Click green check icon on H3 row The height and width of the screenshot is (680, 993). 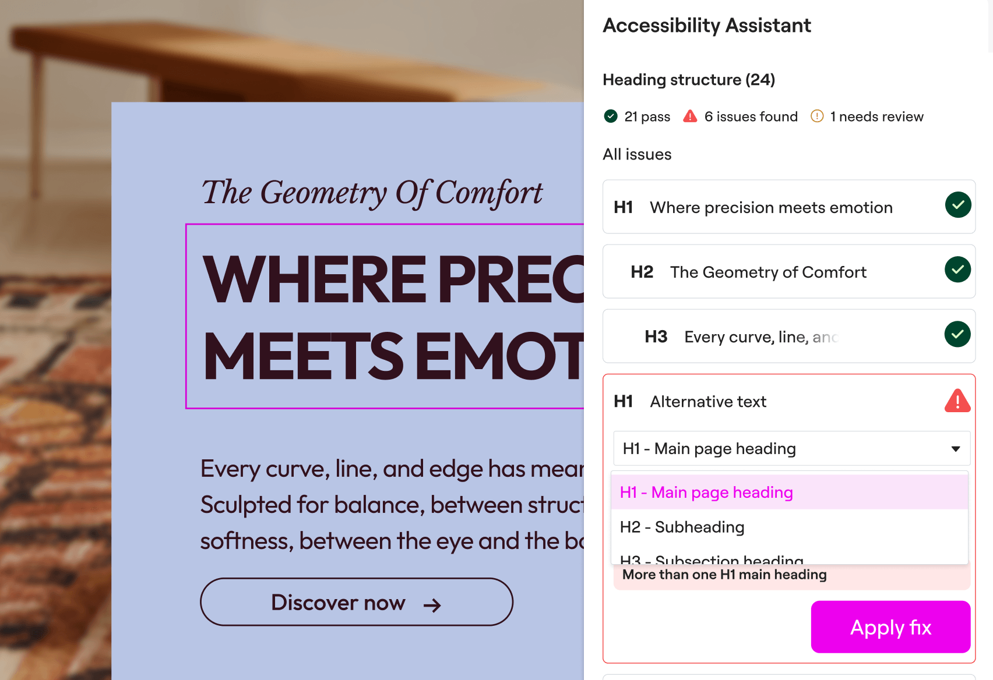[957, 334]
